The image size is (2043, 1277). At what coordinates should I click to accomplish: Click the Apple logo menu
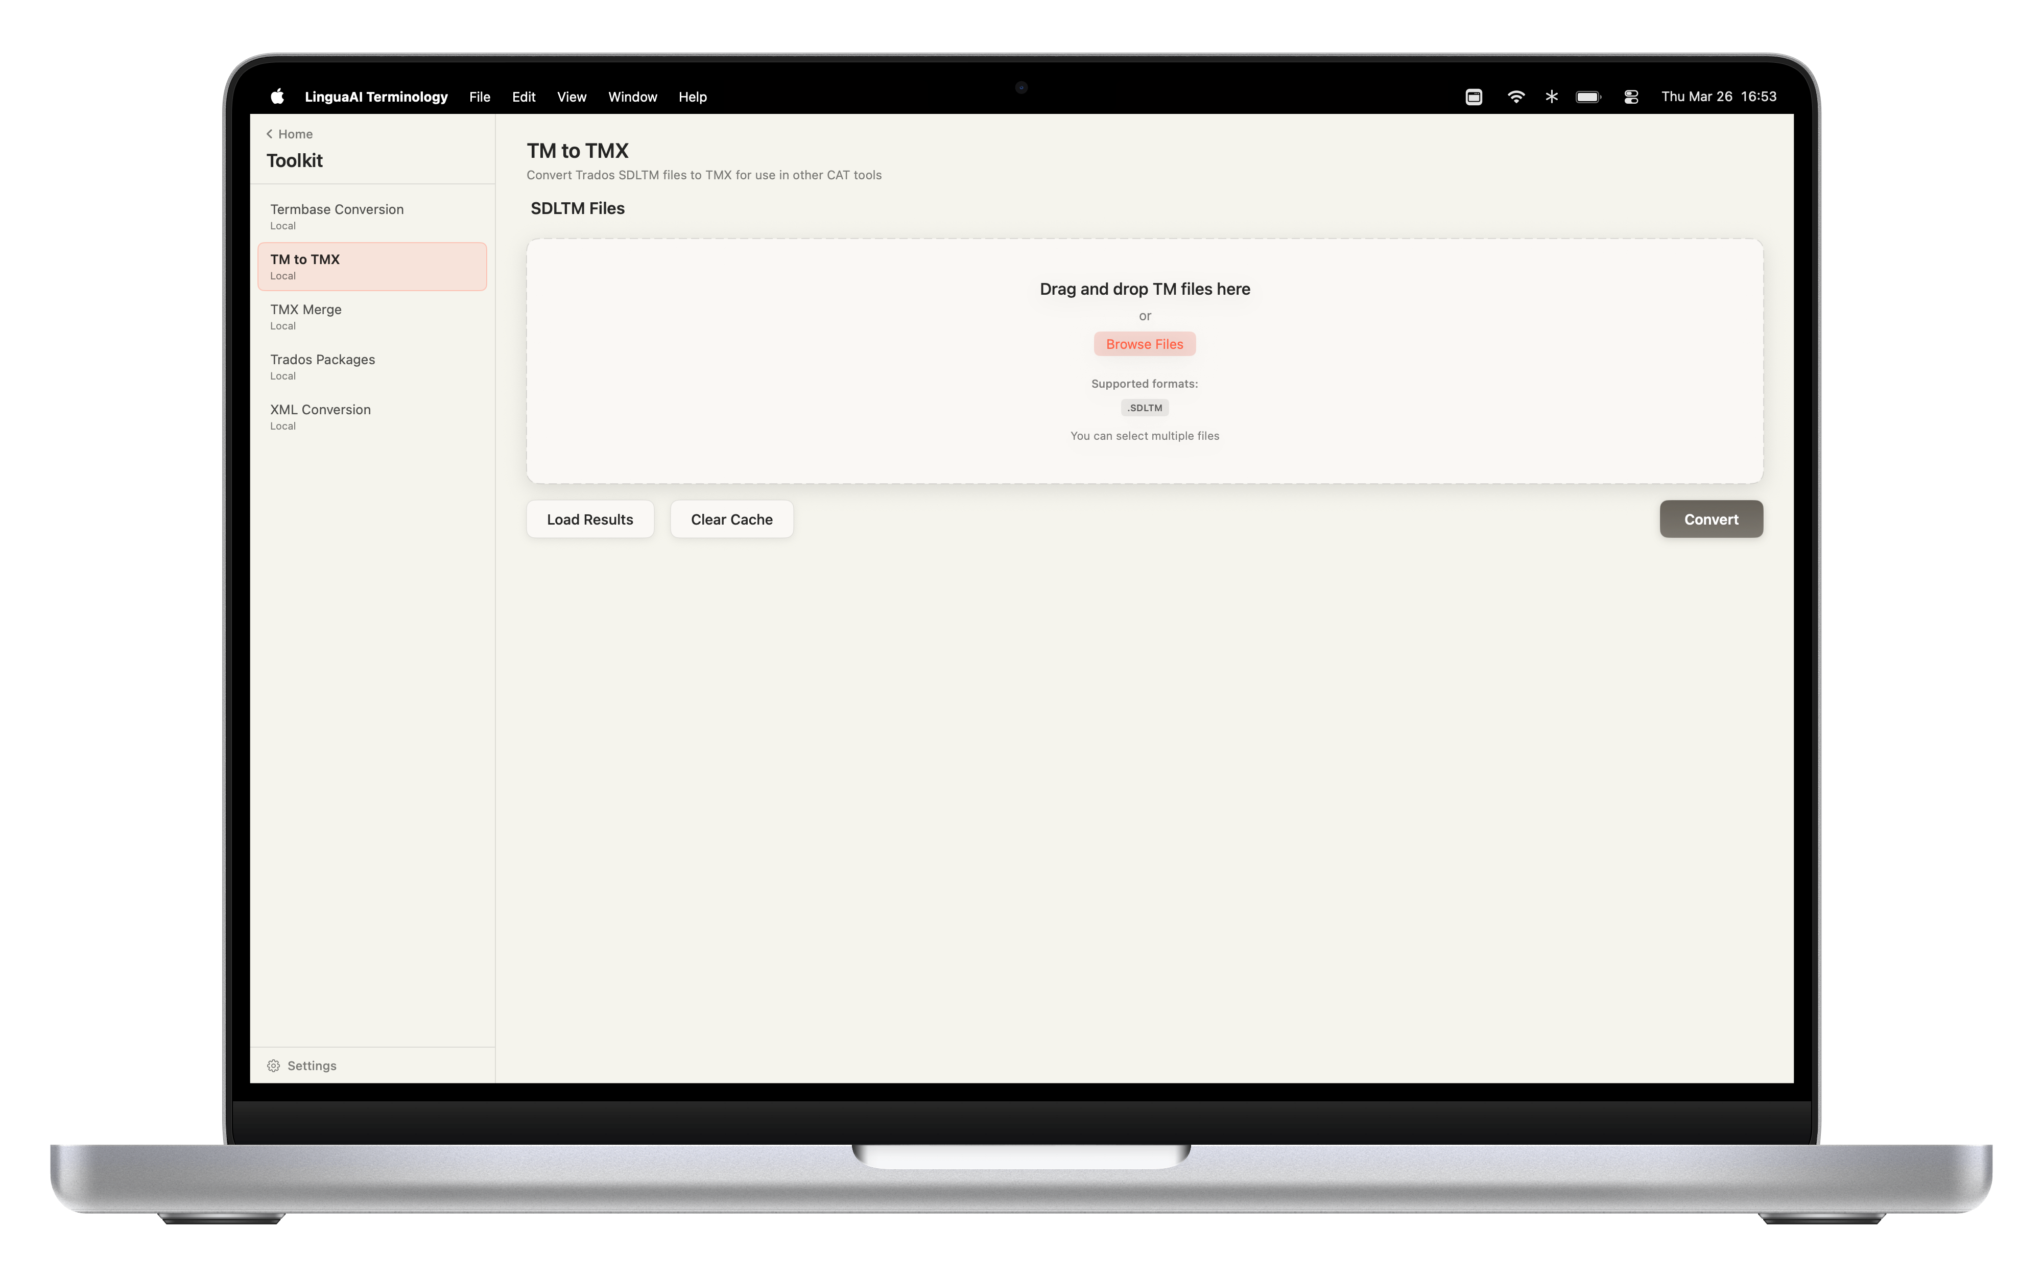[x=277, y=96]
